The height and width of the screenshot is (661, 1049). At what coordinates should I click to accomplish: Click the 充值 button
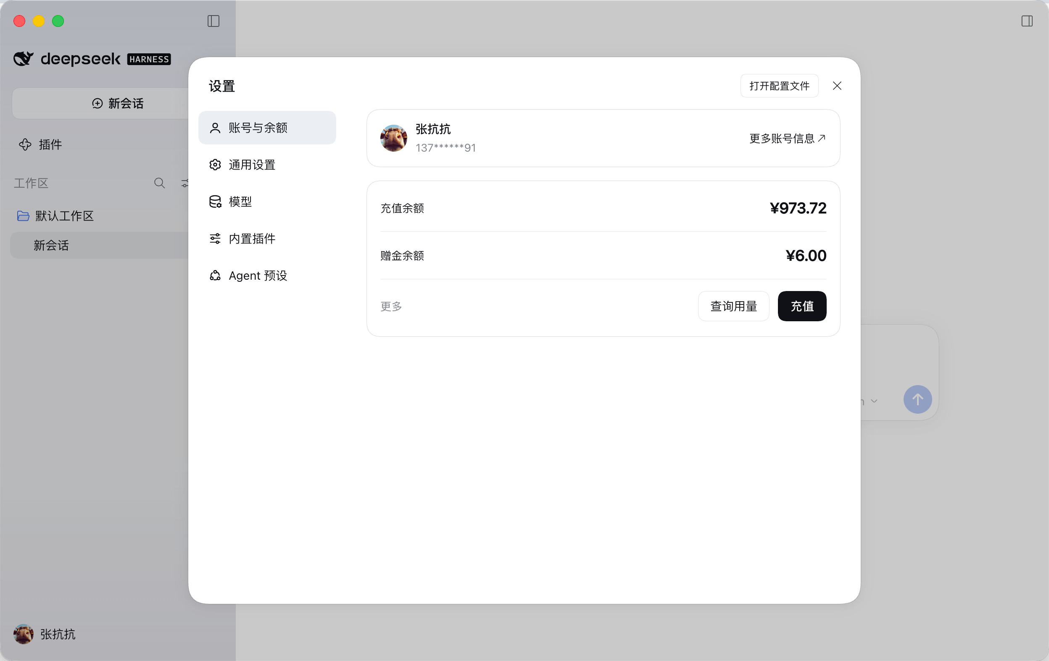tap(802, 306)
